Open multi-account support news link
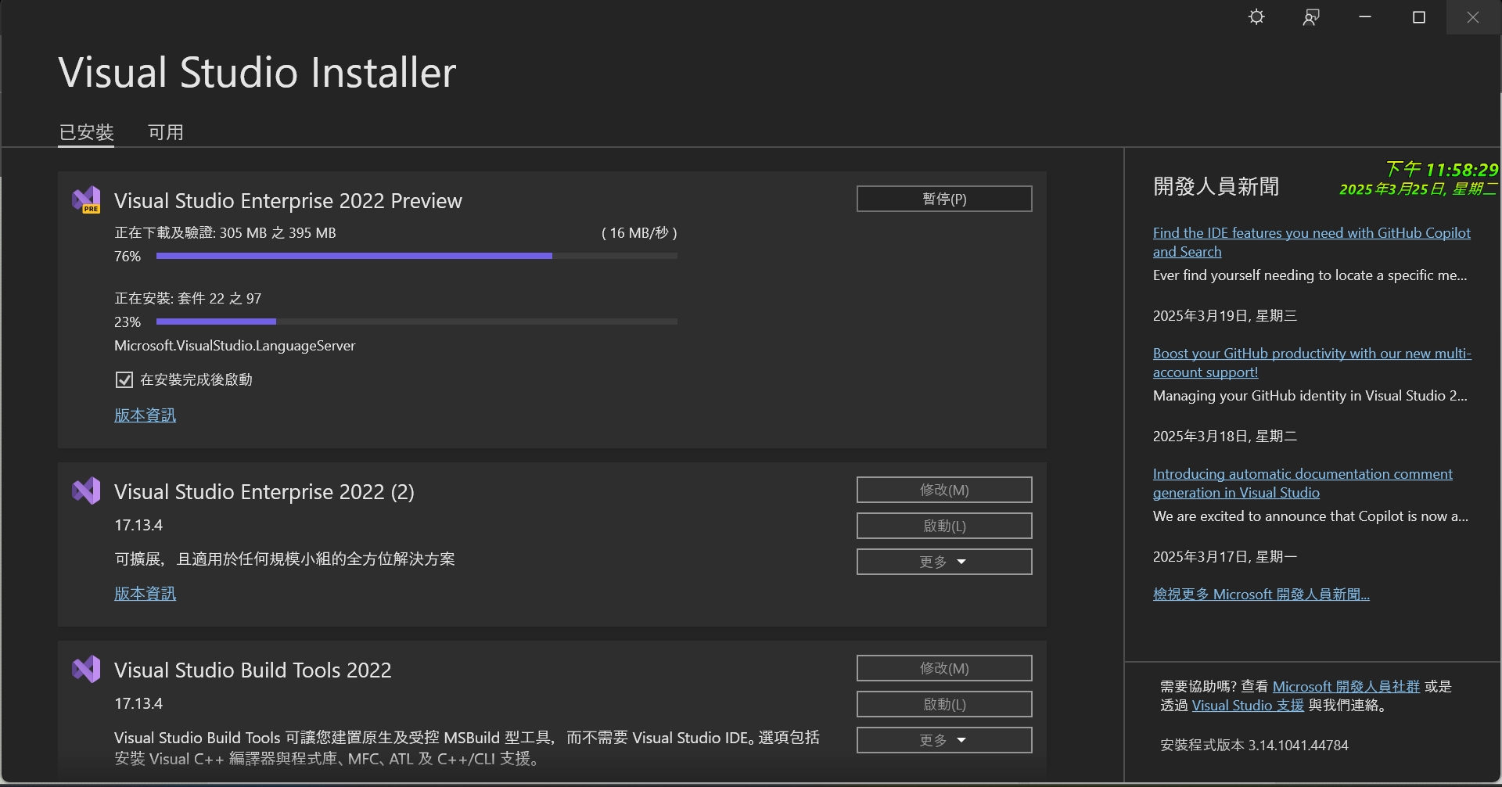1502x787 pixels. point(1312,363)
